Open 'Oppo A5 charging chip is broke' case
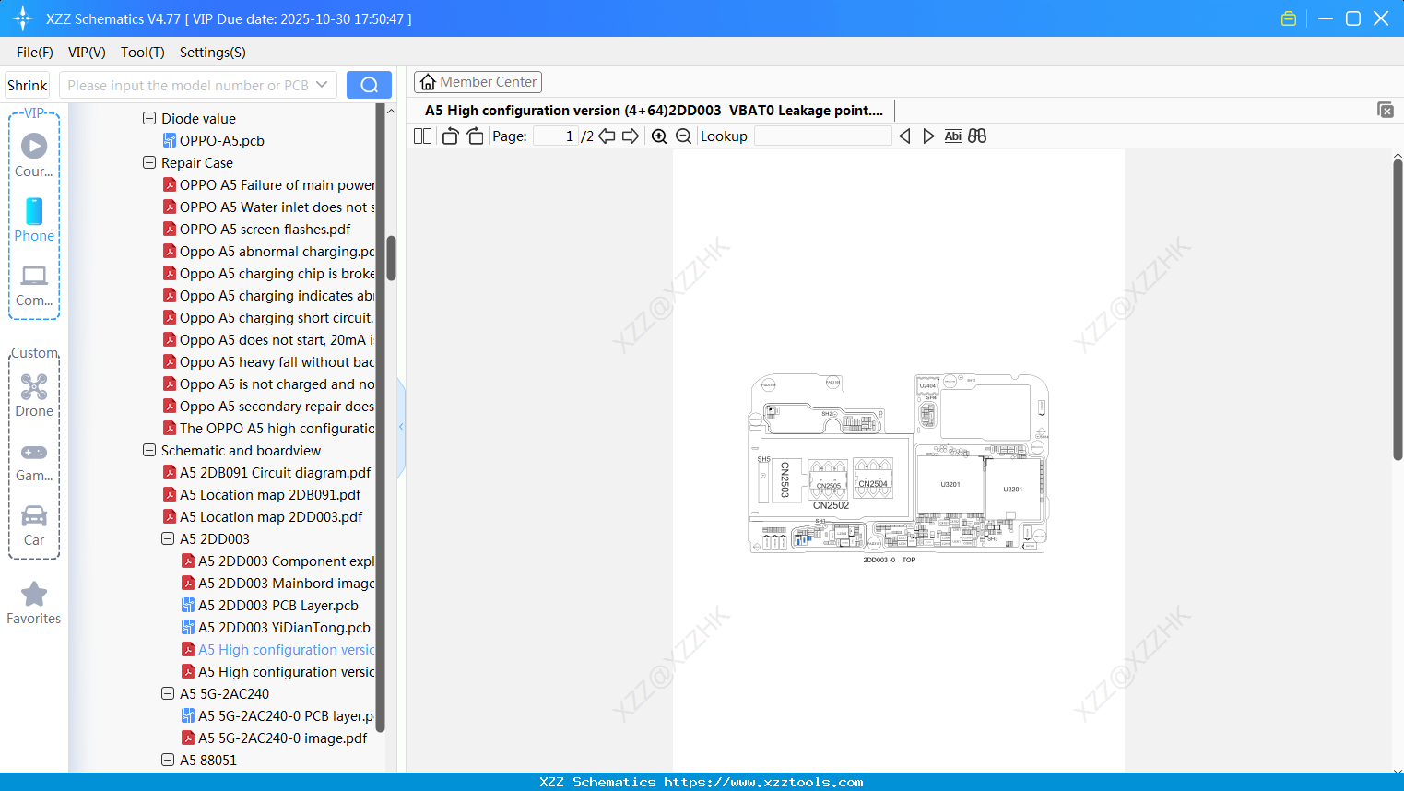Image resolution: width=1404 pixels, height=791 pixels. [x=269, y=274]
